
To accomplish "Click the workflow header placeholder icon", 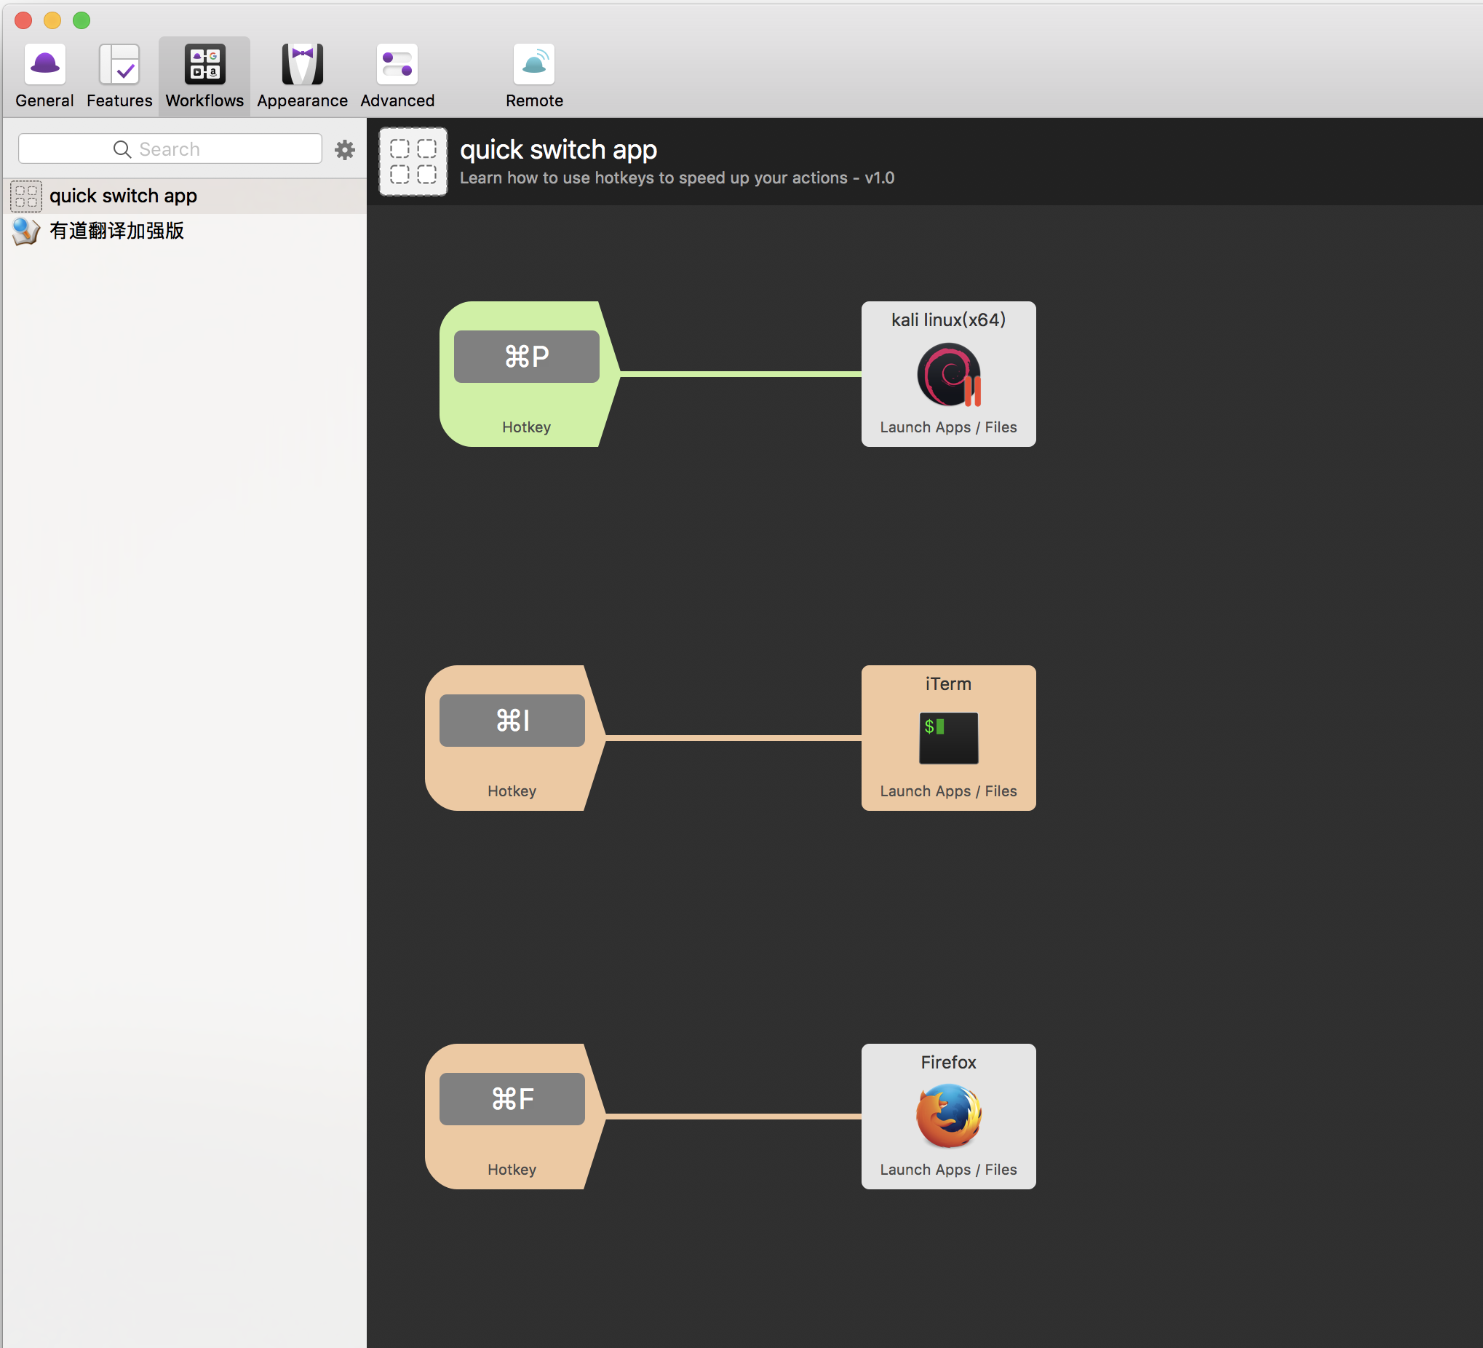I will click(413, 162).
